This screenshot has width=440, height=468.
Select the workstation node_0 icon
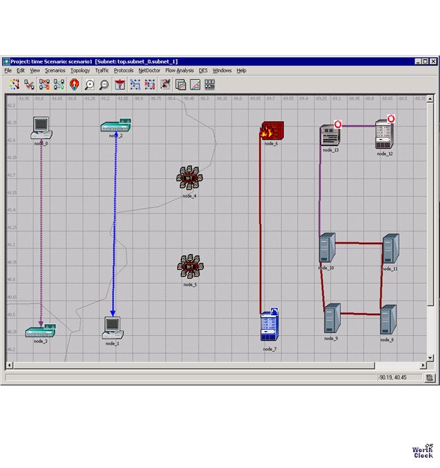[41, 127]
